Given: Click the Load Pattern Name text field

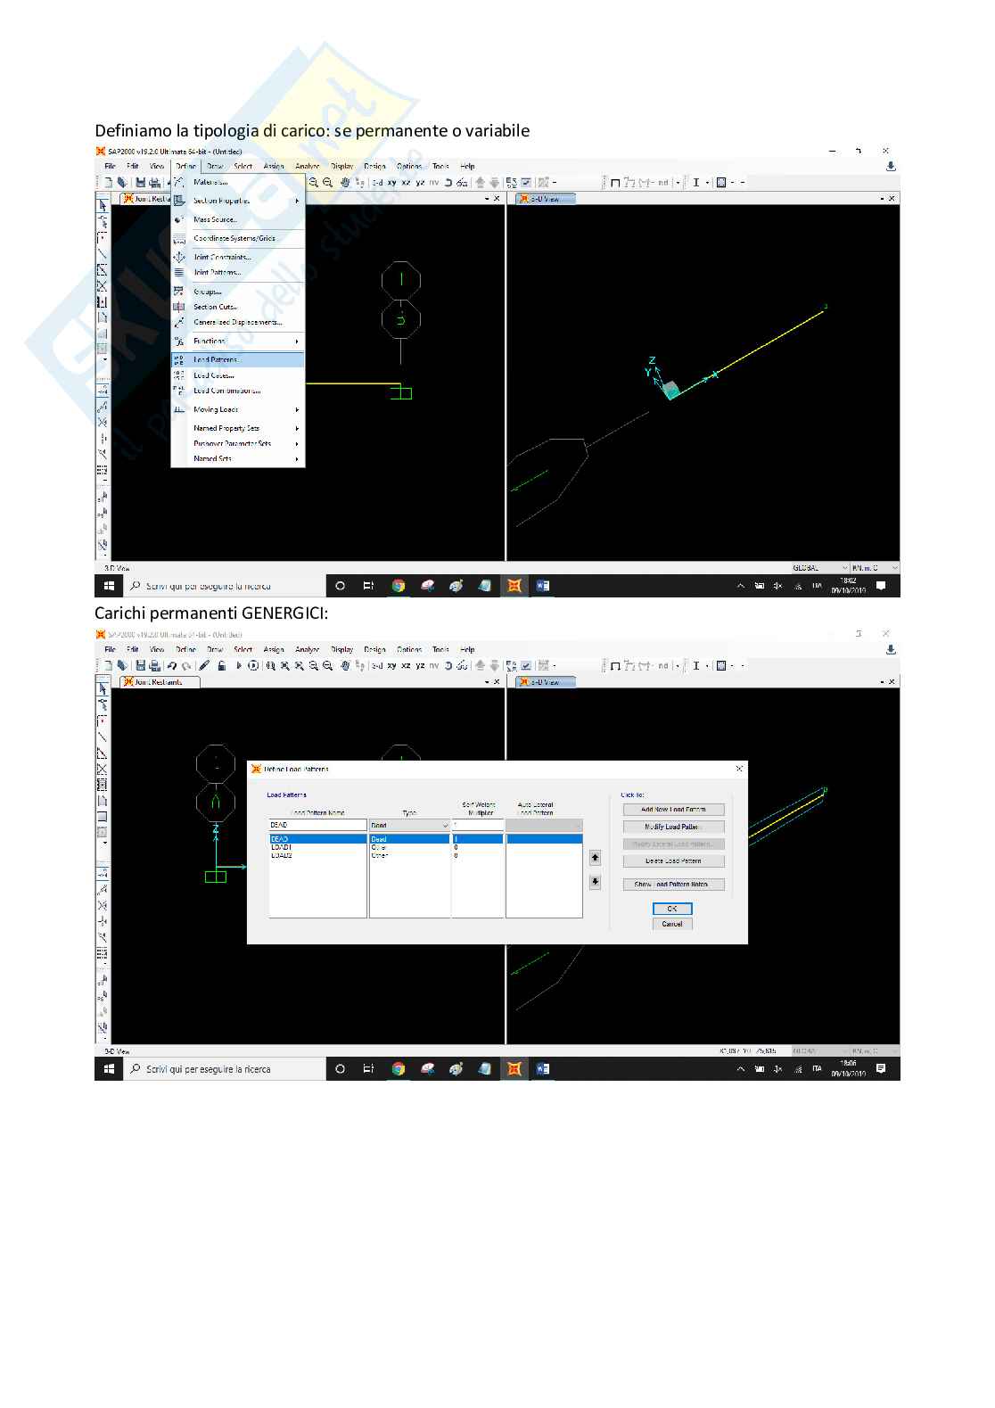Looking at the screenshot, I should point(317,826).
